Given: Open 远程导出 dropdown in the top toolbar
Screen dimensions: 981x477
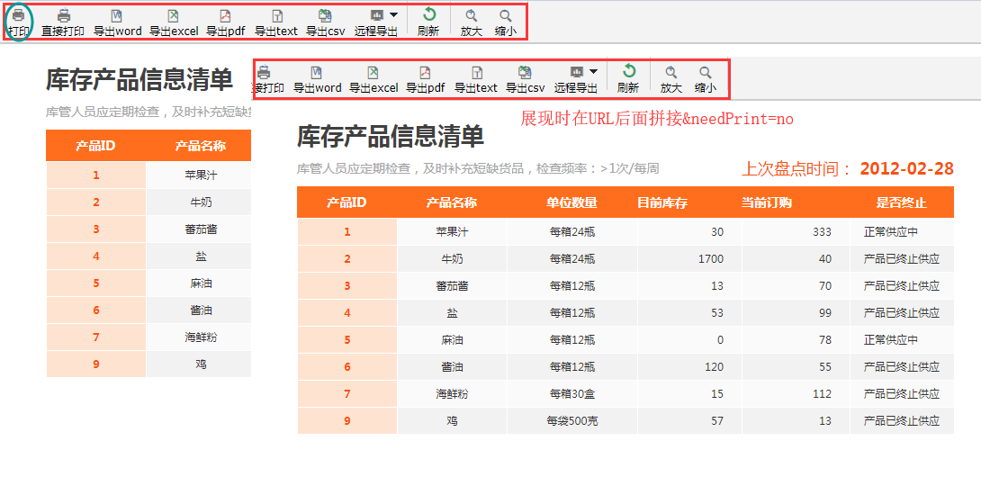Looking at the screenshot, I should pos(393,15).
